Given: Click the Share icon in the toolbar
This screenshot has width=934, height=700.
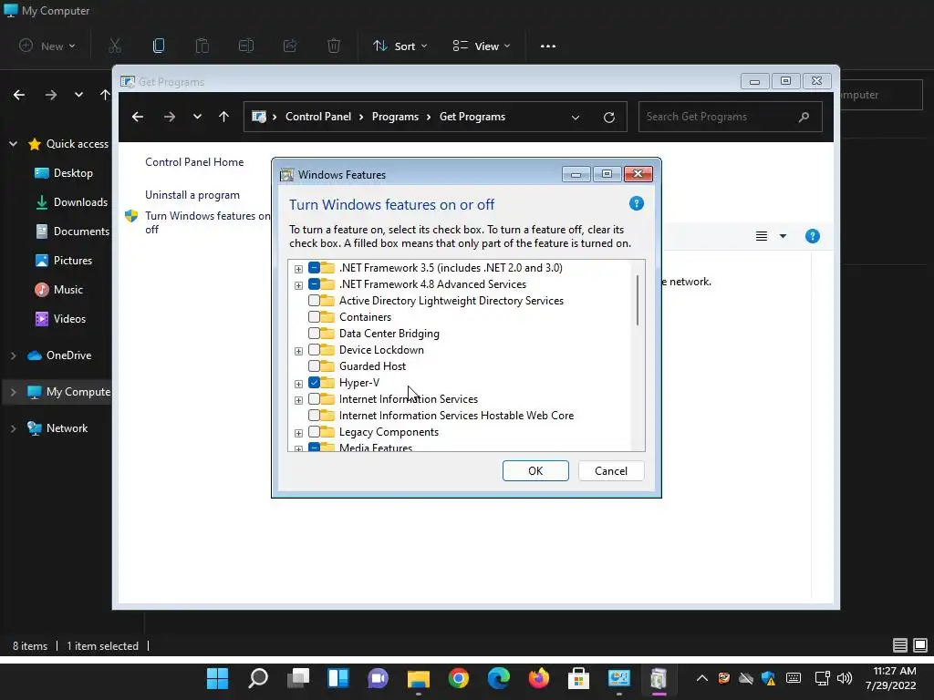Looking at the screenshot, I should (290, 46).
